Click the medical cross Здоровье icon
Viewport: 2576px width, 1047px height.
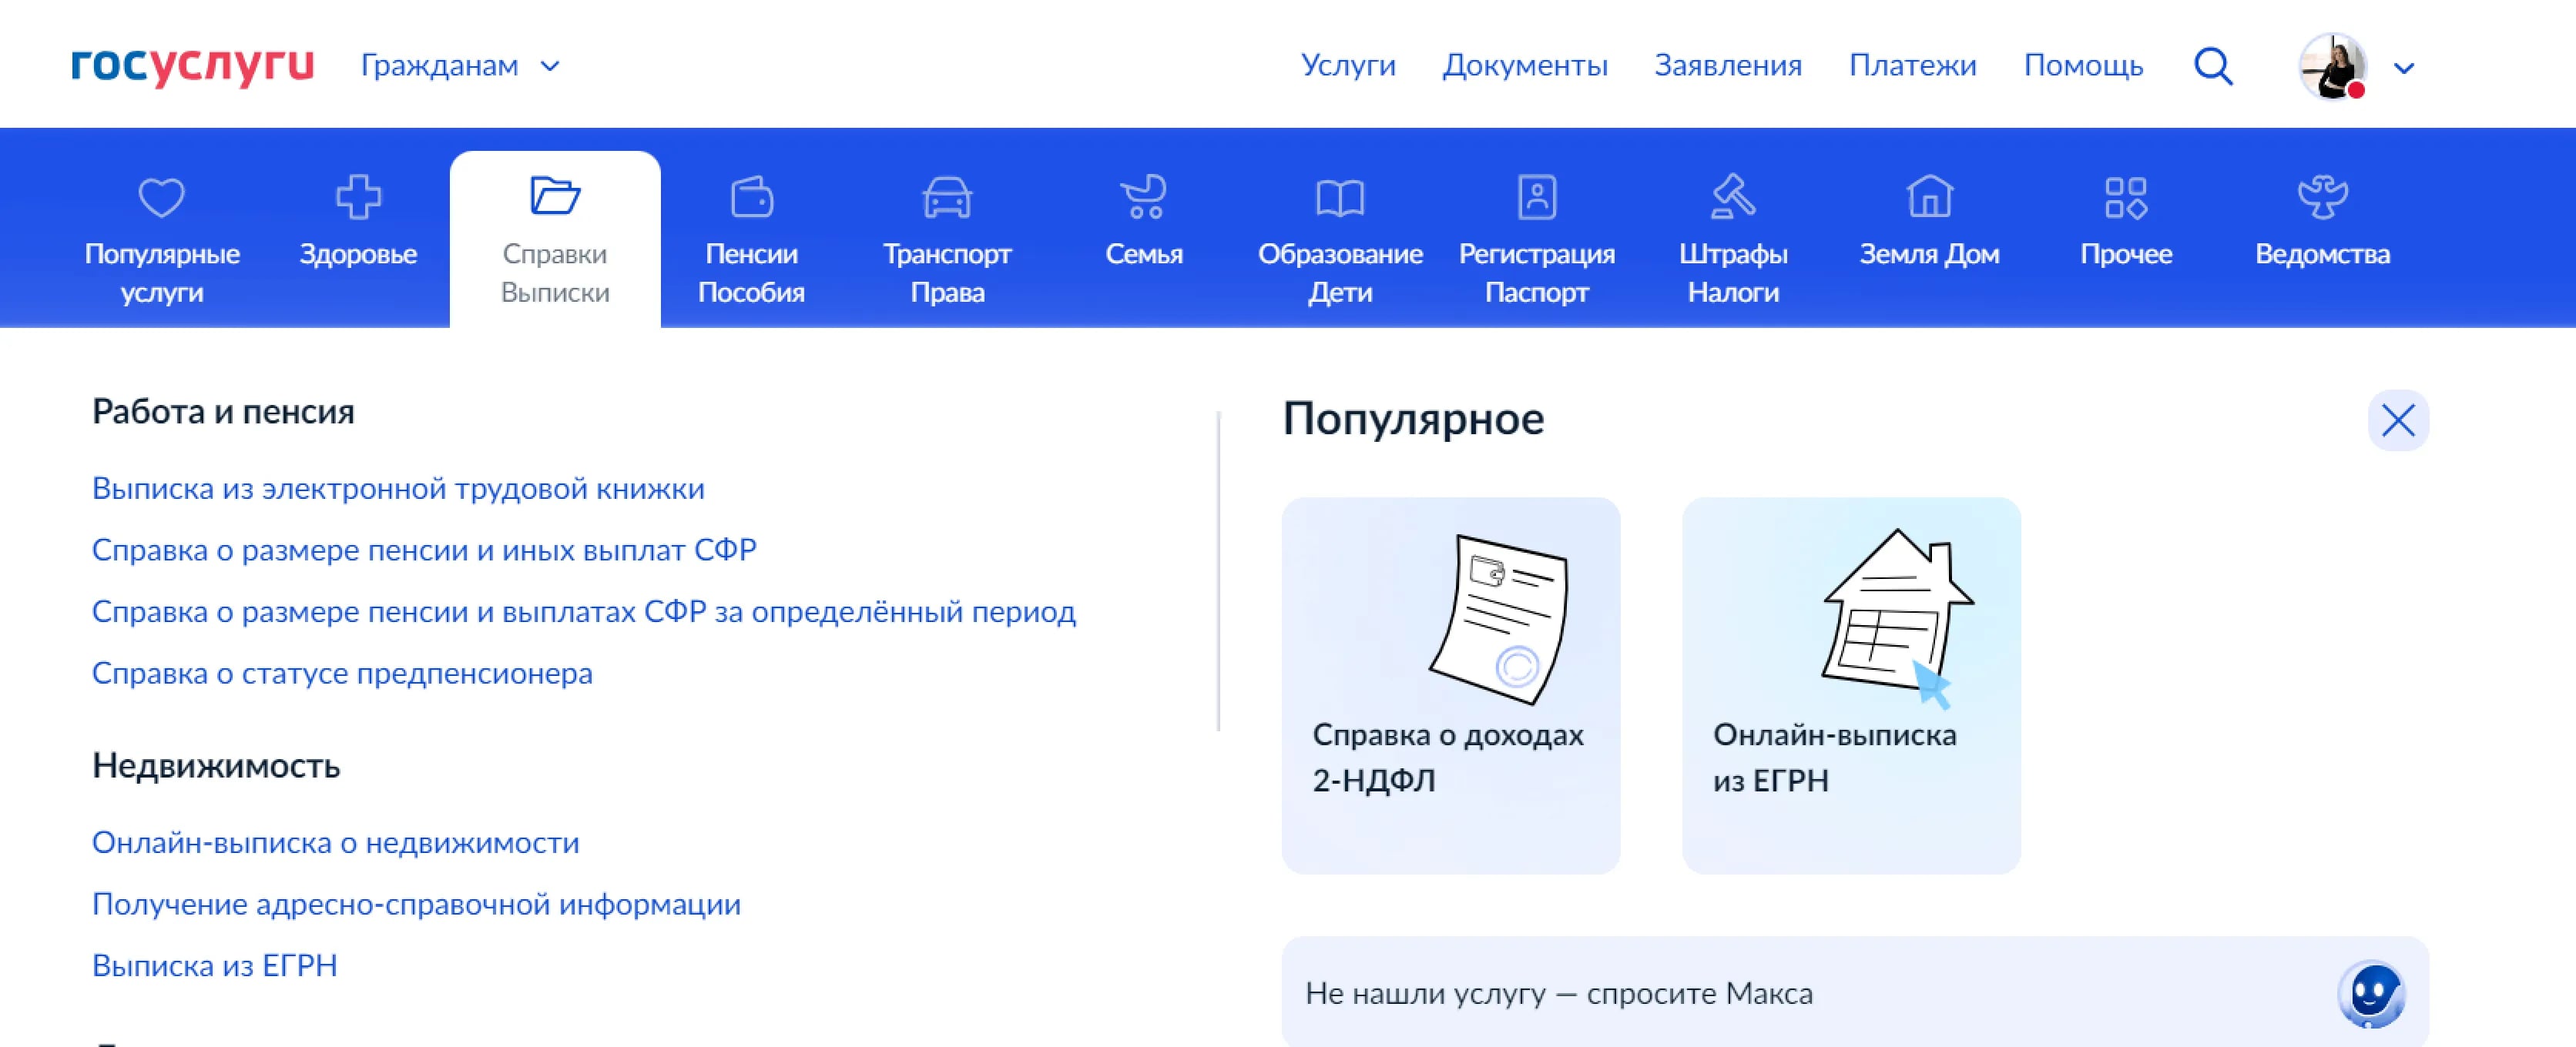[358, 197]
